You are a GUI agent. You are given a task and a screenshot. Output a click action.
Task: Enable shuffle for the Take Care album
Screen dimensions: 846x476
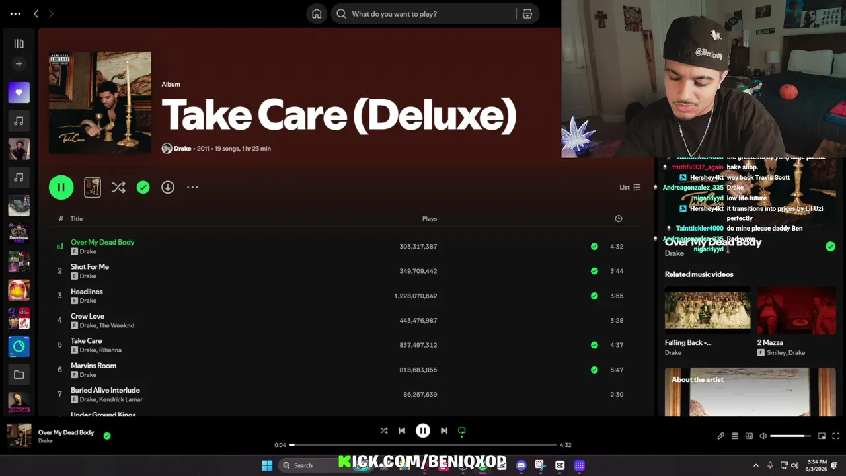click(118, 188)
